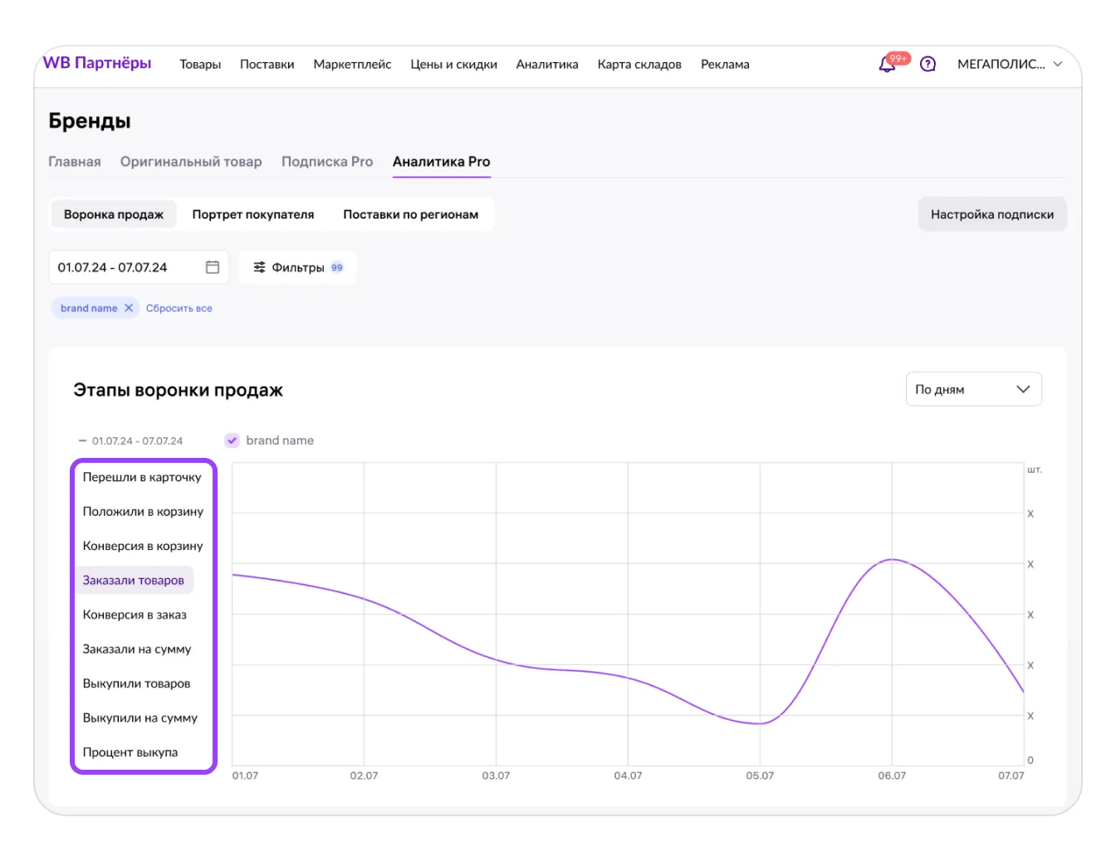Open the Аналитика menu
Viewport: 1116px width, 861px height.
[547, 64]
